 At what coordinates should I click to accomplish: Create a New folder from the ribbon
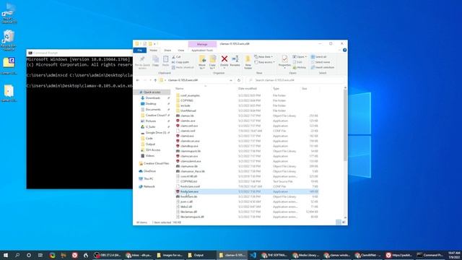(x=248, y=63)
